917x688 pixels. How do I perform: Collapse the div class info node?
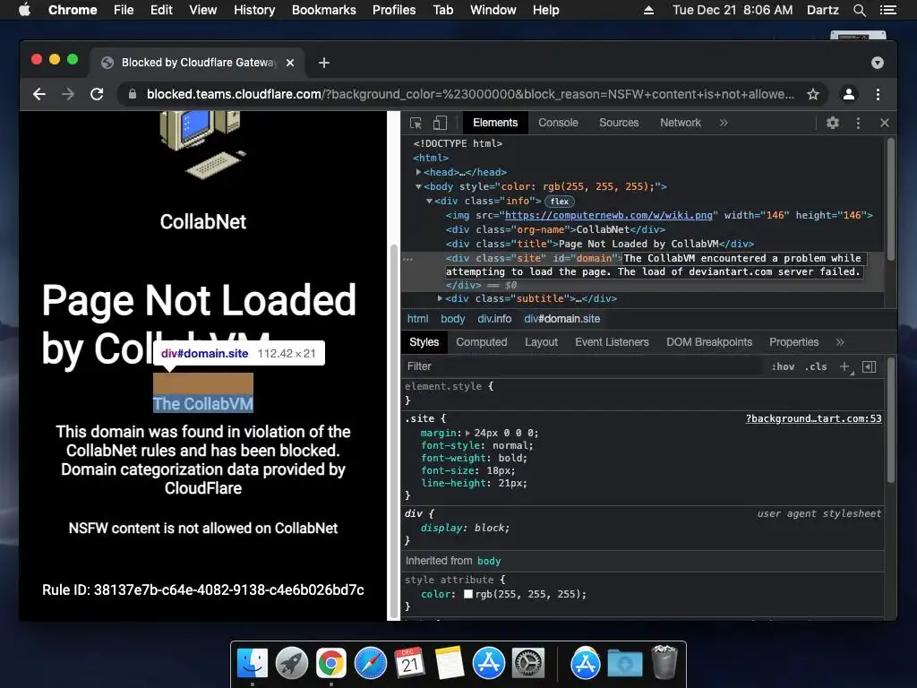point(429,201)
